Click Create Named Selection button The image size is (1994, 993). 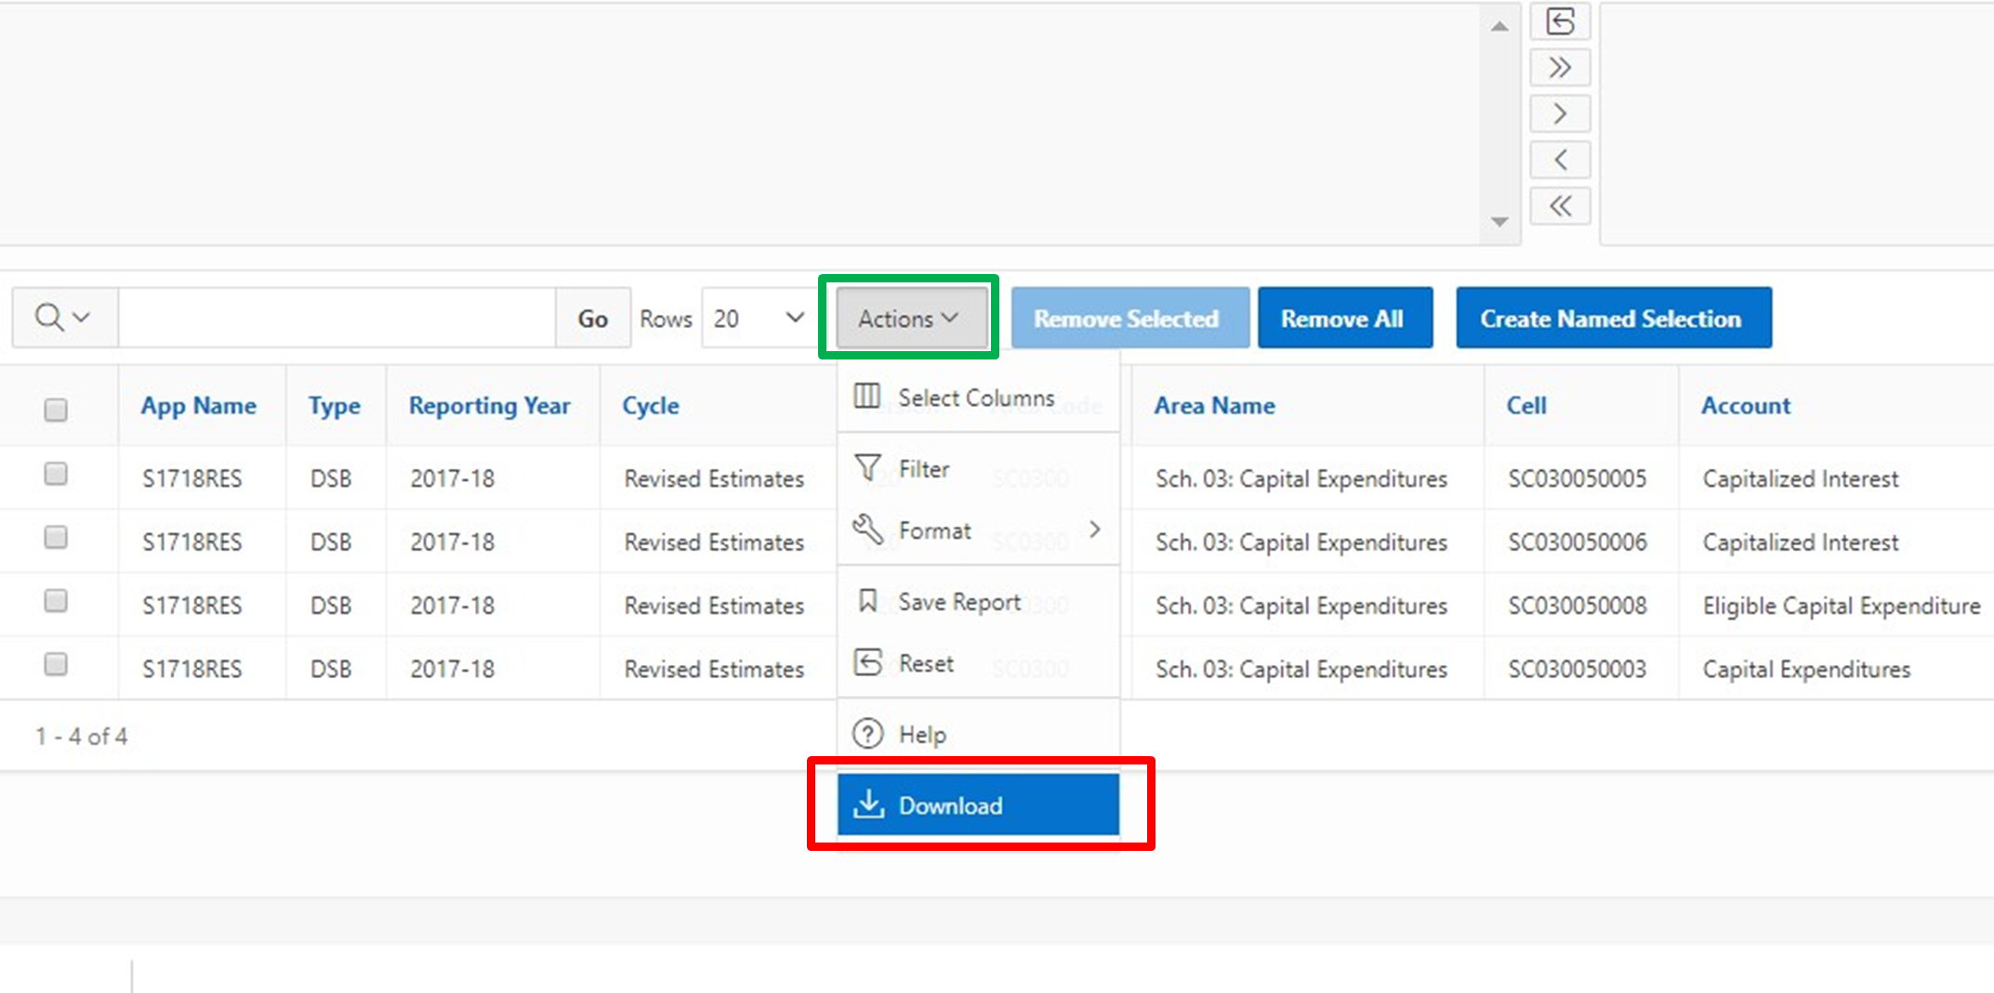click(x=1612, y=319)
